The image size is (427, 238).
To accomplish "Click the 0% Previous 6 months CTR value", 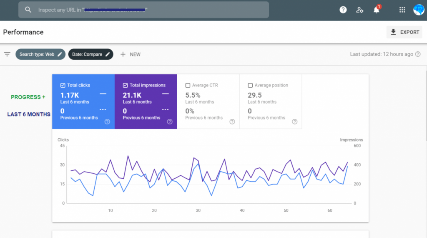I will (x=190, y=111).
